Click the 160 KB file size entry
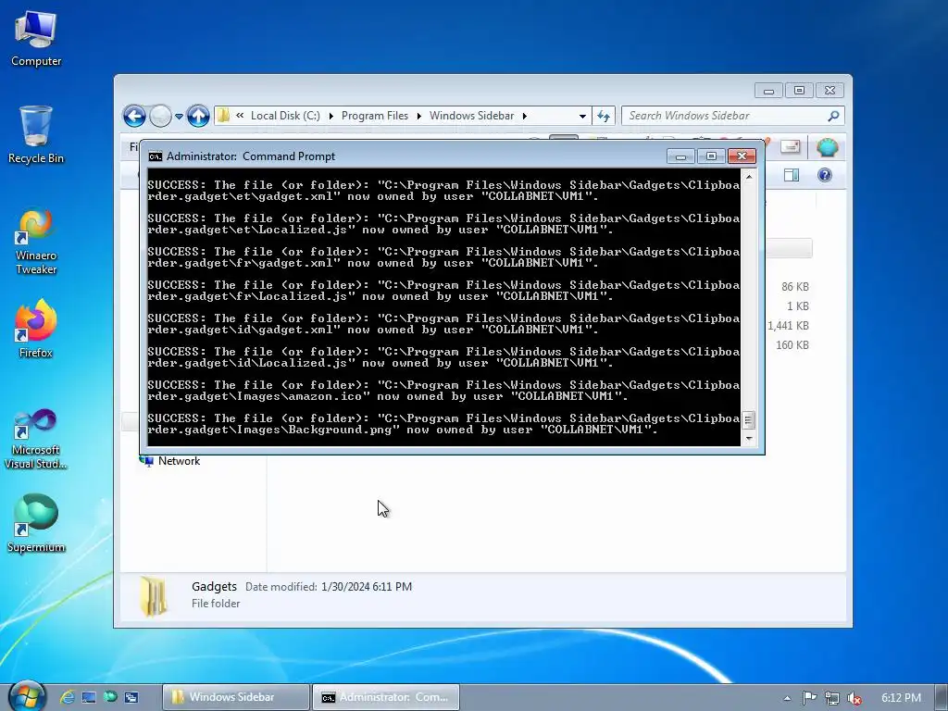Image resolution: width=948 pixels, height=711 pixels. point(792,344)
